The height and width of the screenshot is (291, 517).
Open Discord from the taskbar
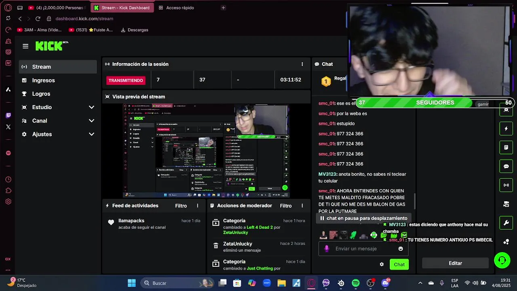coord(385,283)
